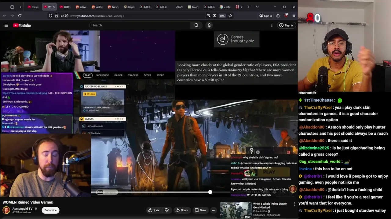Dislike the video with the thumbs-down
This screenshot has height=219, width=391.
tap(167, 210)
